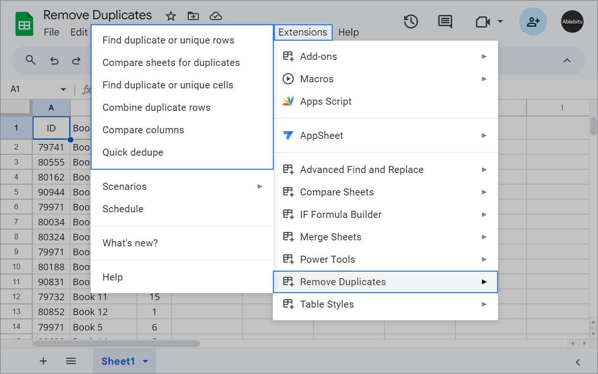The height and width of the screenshot is (374, 598).
Task: Open the Compare Sheets add-on
Action: (385, 192)
